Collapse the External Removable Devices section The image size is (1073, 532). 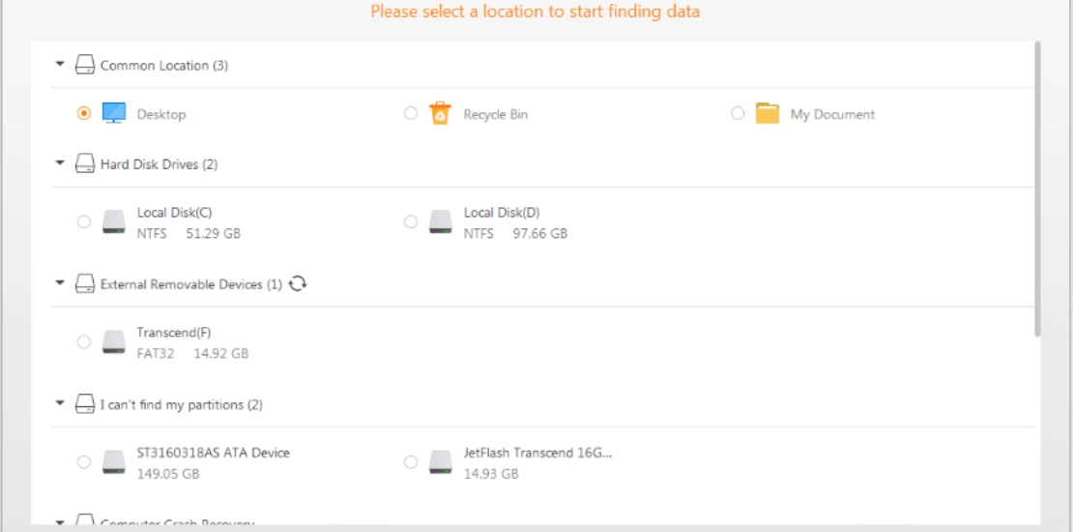click(x=60, y=282)
